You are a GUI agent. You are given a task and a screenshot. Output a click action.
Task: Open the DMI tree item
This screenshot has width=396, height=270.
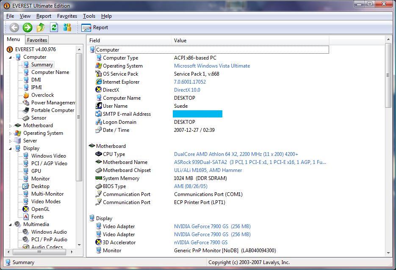coord(36,80)
